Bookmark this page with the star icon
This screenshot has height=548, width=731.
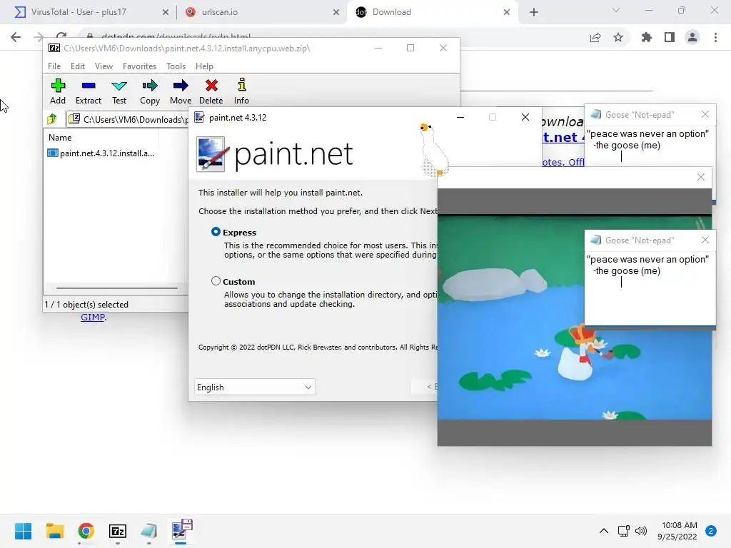point(618,37)
